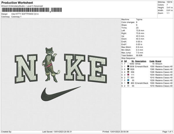Click the 'White' description in row 1
The width and height of the screenshot is (174, 134).
tap(138, 64)
